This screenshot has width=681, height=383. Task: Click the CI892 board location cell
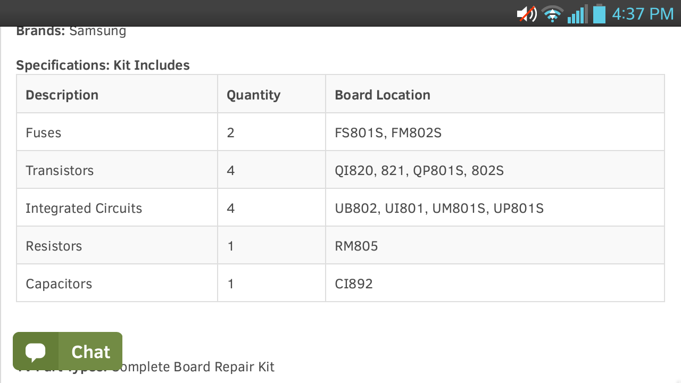(x=354, y=284)
